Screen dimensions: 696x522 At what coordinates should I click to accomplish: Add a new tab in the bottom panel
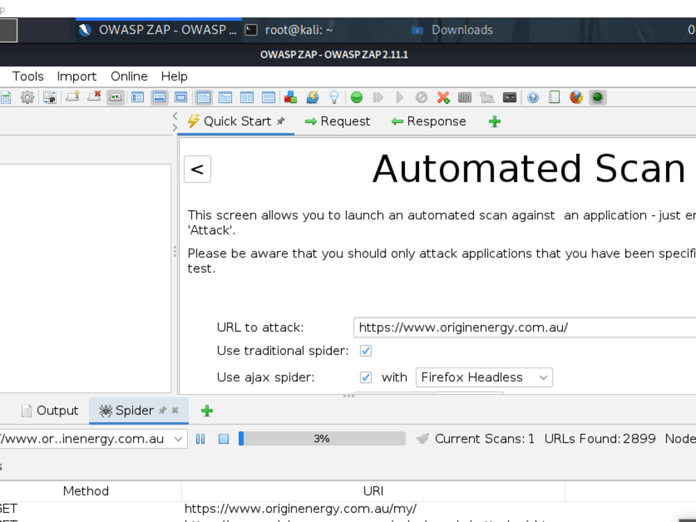(x=207, y=411)
